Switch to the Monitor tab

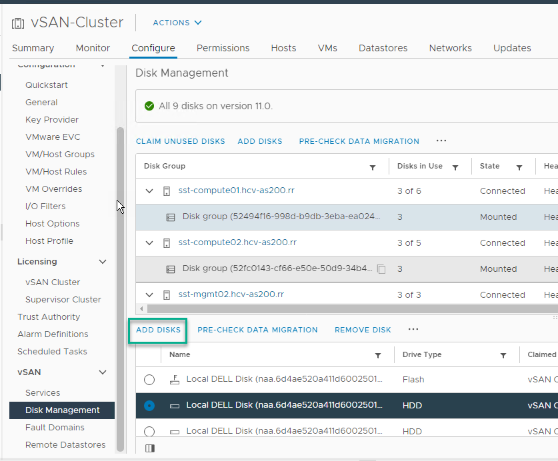[x=93, y=47]
